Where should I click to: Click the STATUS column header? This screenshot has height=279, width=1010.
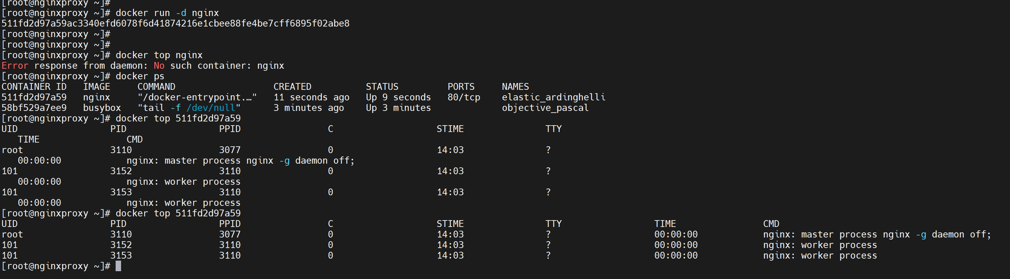[x=382, y=87]
